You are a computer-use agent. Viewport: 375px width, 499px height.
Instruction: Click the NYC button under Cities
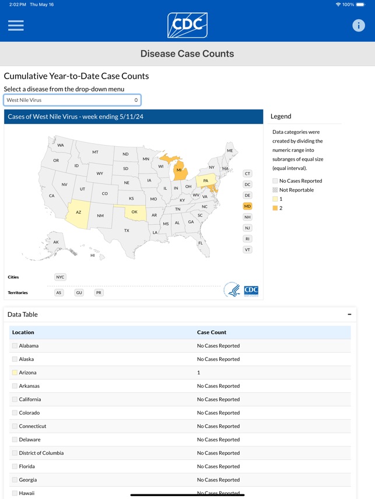click(59, 277)
